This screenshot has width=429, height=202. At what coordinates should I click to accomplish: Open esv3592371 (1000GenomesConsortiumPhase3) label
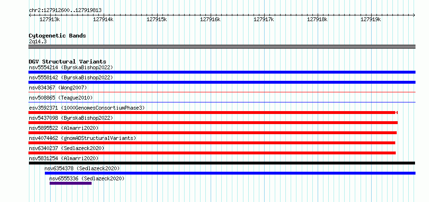pyautogui.click(x=87, y=108)
